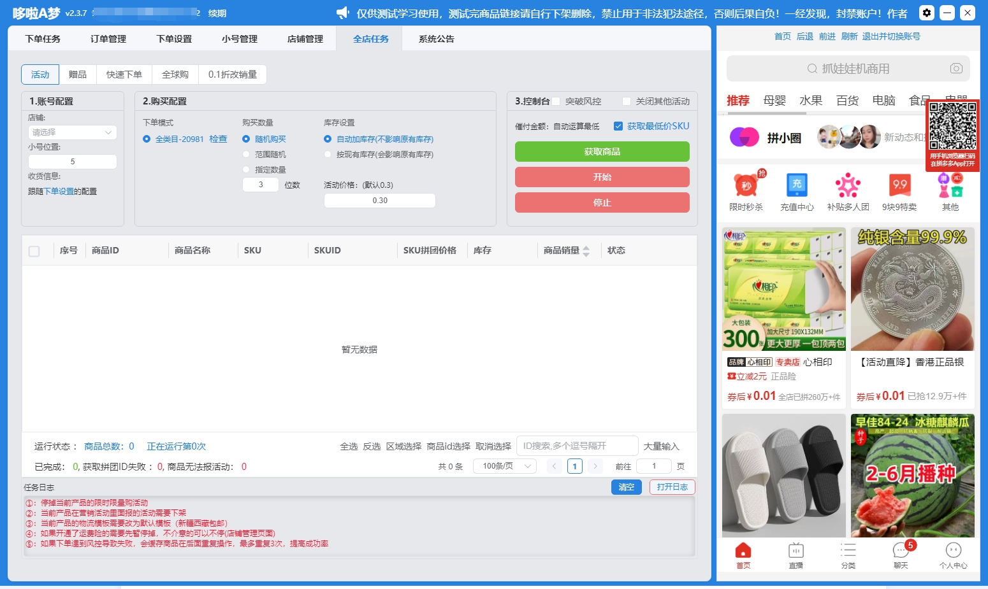Expand the 店铺 store dropdown
The image size is (988, 589).
tap(73, 132)
